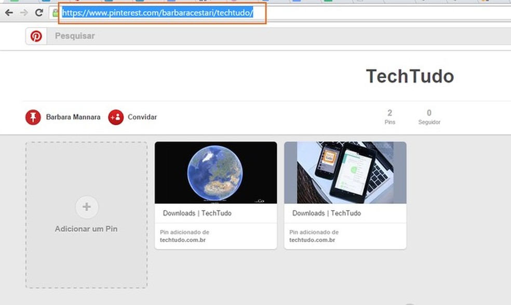Image resolution: width=511 pixels, height=305 pixels.
Task: Focus the Pesquisar search field
Action: point(279,36)
